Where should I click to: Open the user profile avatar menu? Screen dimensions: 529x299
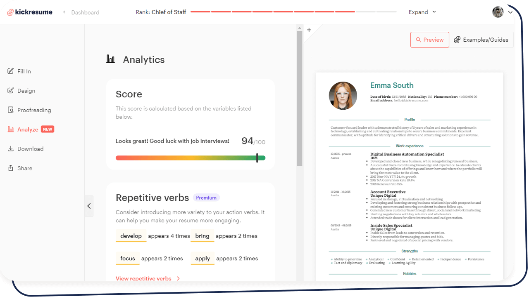coord(498,12)
